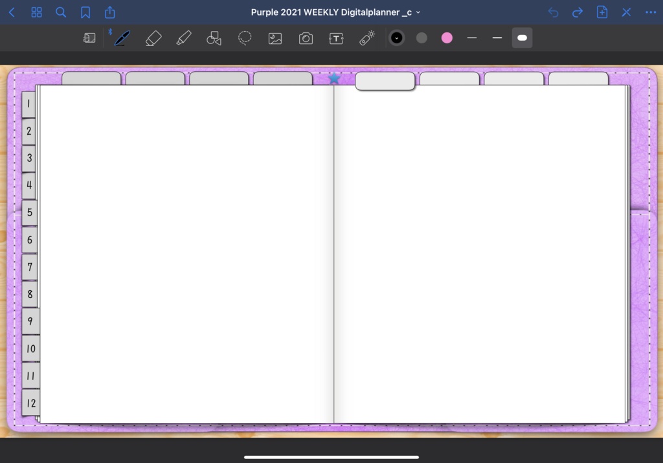663x463 pixels.
Task: Close the toolbar with the X icon
Action: click(626, 12)
